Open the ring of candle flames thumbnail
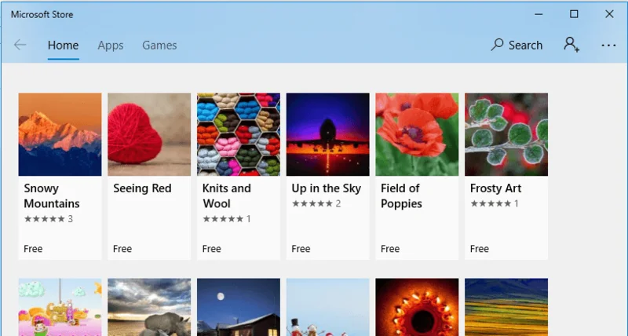 point(418,307)
